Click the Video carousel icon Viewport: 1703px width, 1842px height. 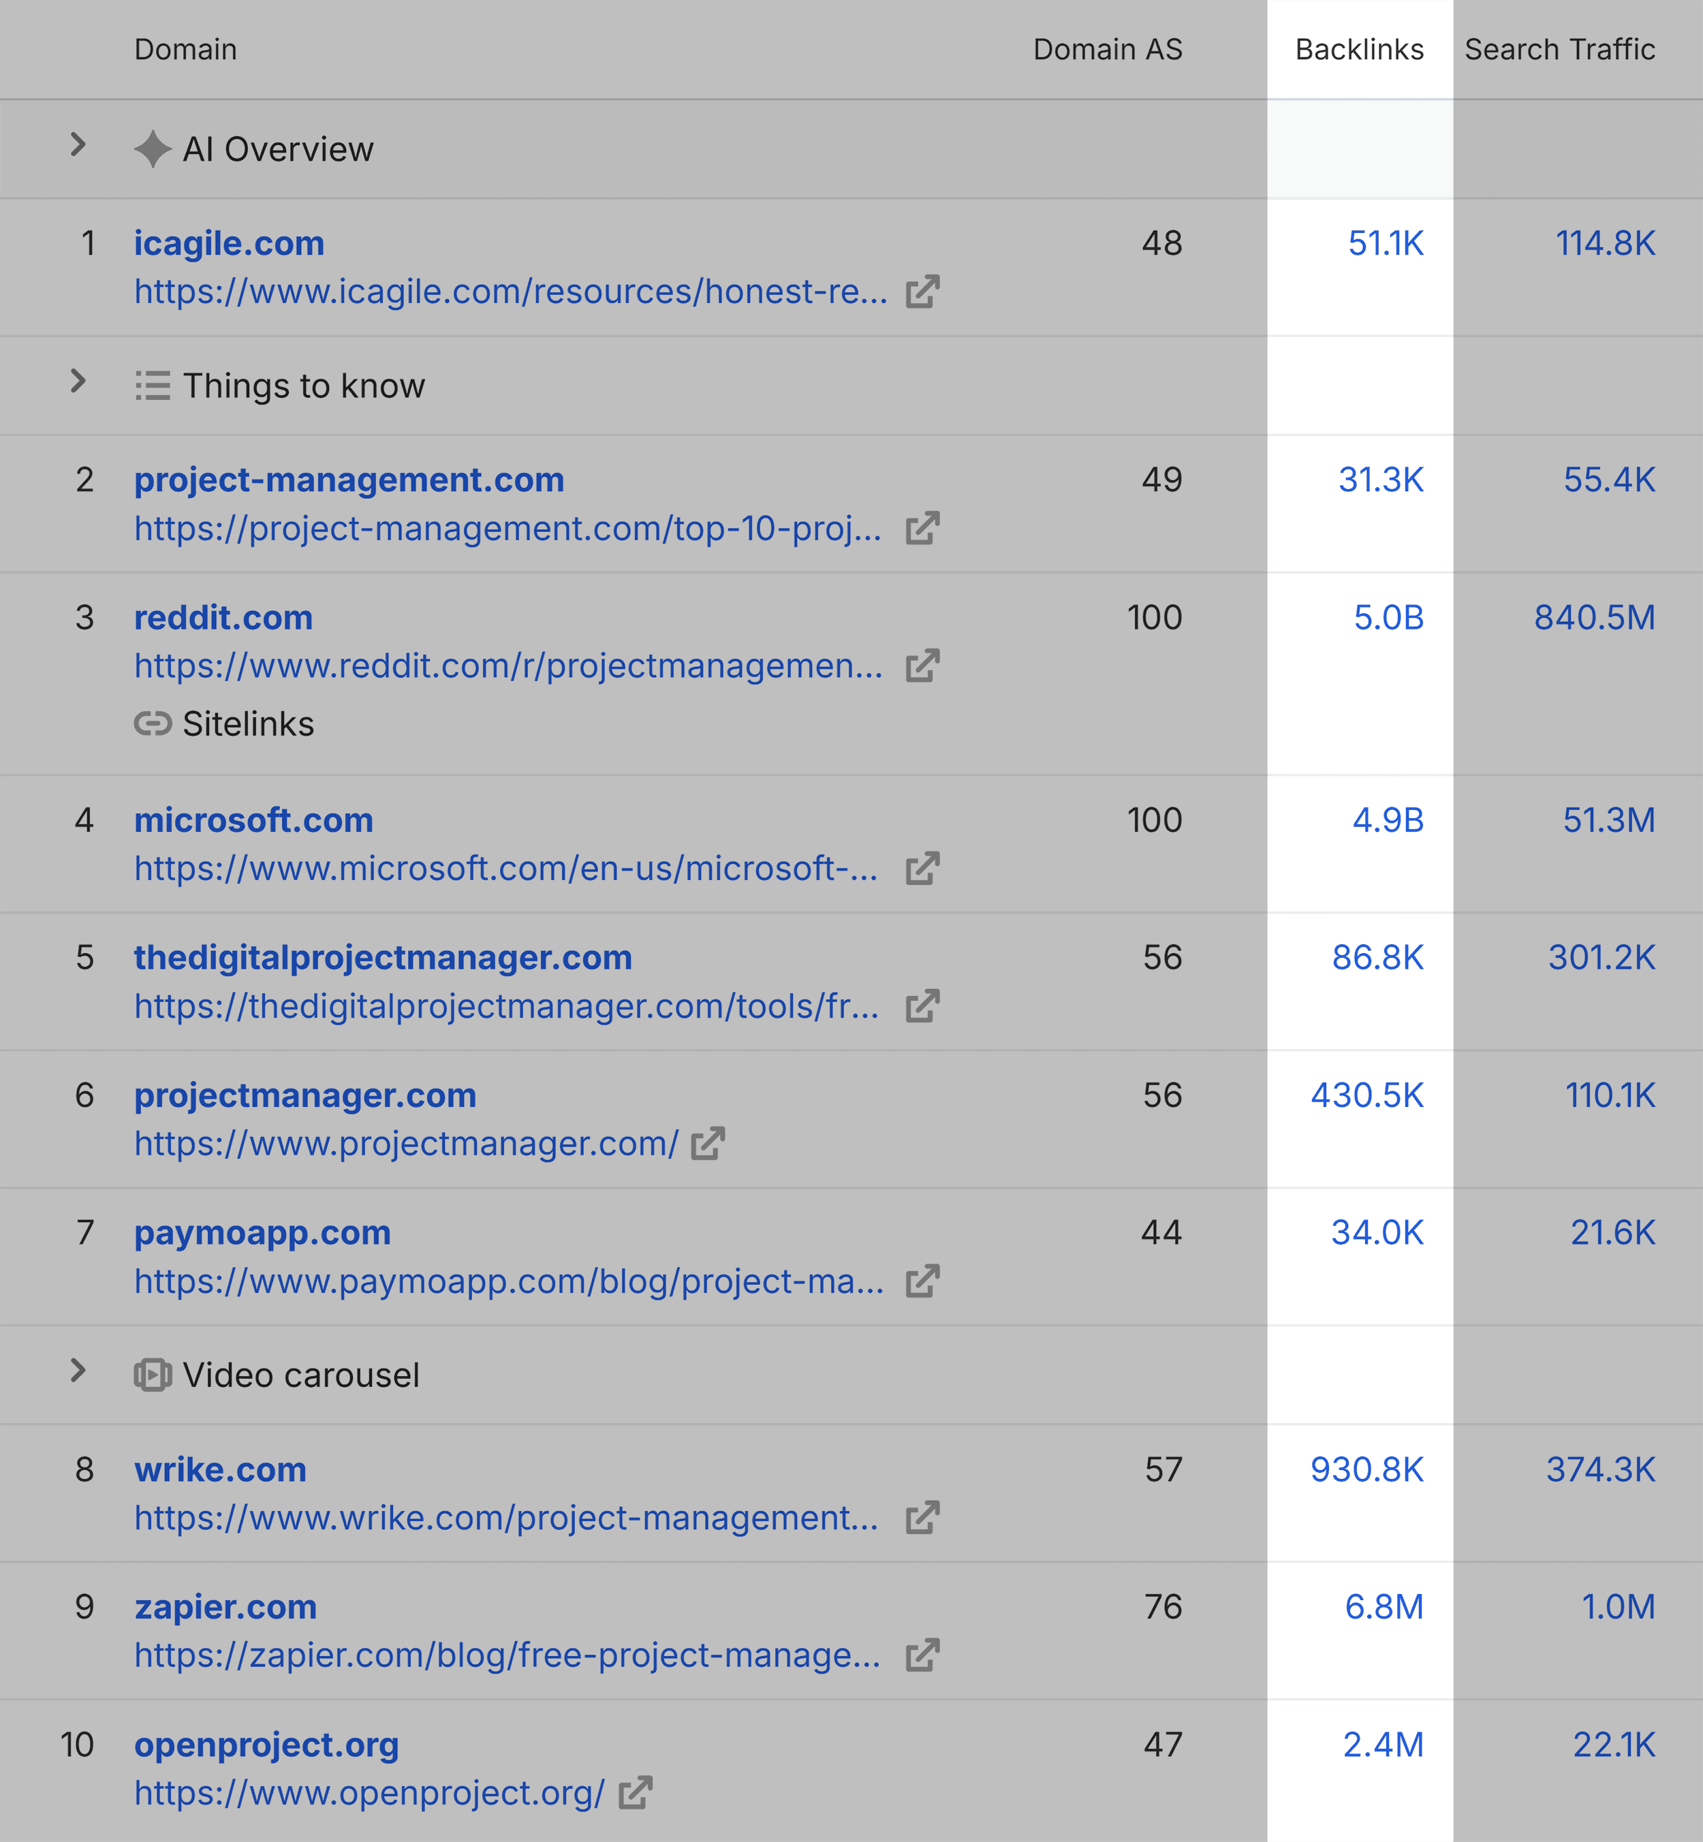click(153, 1375)
